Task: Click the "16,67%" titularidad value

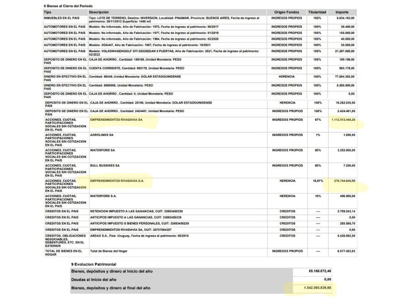Action: [318, 181]
